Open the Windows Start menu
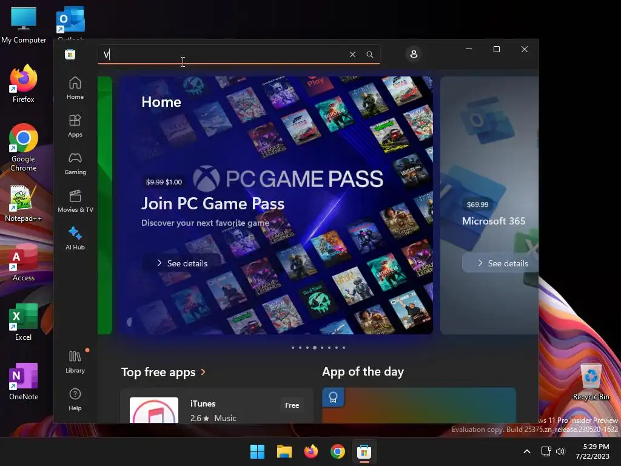 coord(257,451)
